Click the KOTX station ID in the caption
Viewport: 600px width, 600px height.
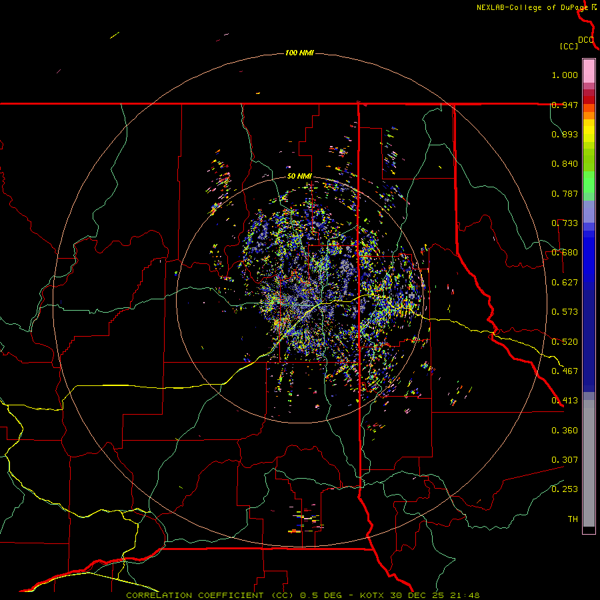click(373, 595)
